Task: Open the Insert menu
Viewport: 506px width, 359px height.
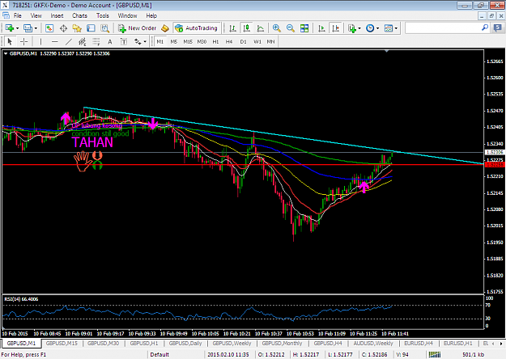Action: [x=57, y=15]
